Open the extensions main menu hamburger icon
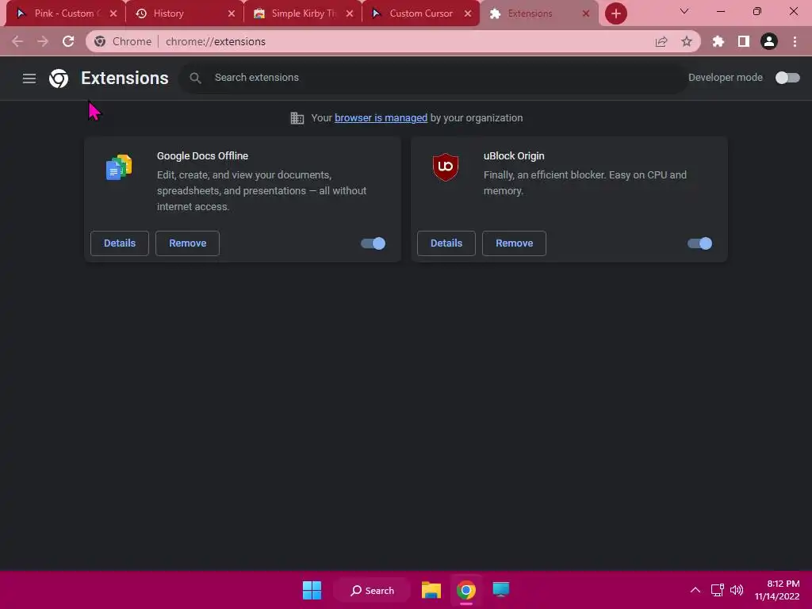 pyautogui.click(x=29, y=79)
